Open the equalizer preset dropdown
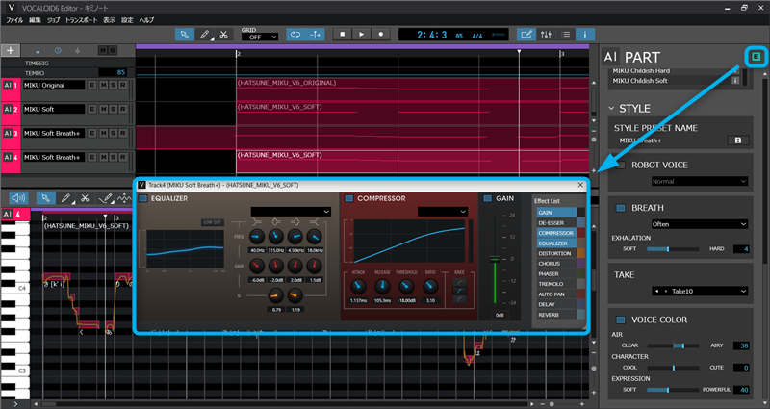 click(x=291, y=211)
